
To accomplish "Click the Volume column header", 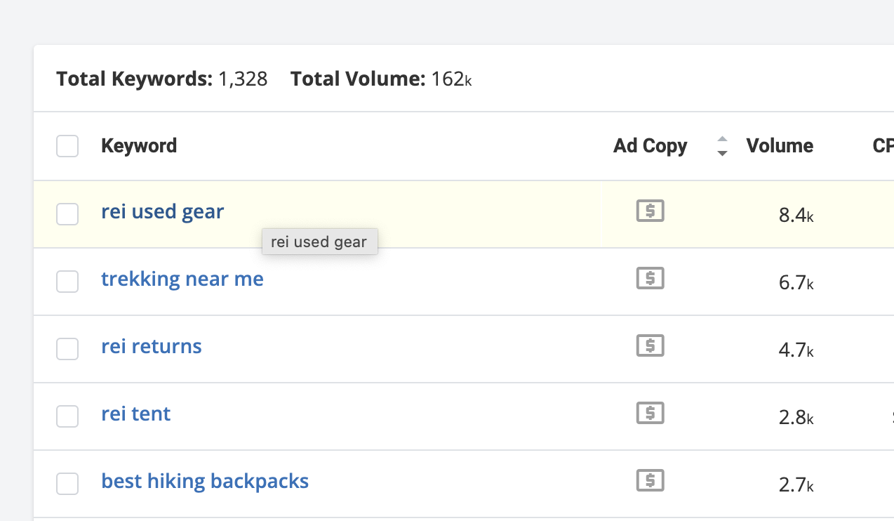I will click(x=780, y=146).
